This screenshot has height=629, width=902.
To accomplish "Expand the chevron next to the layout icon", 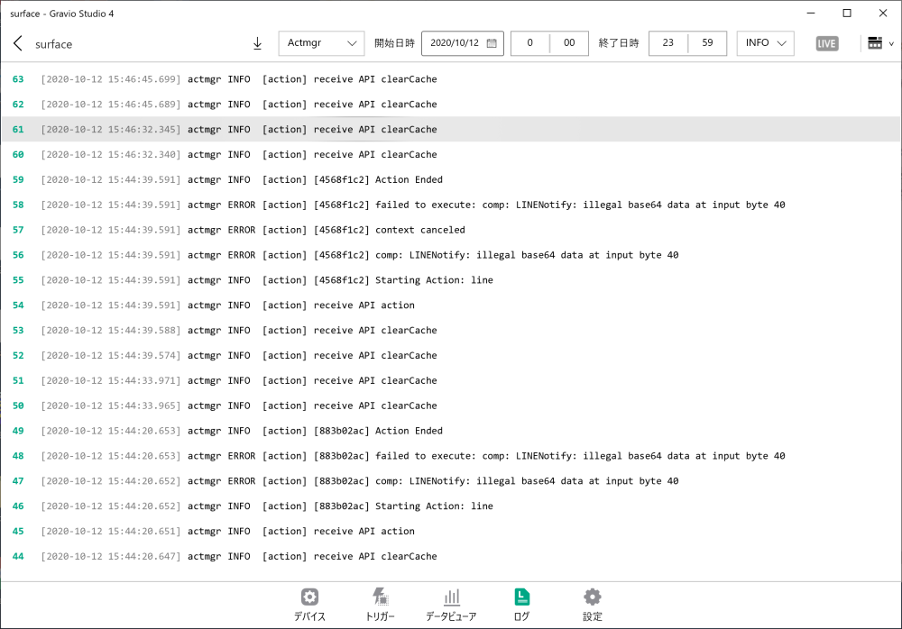I will click(891, 42).
